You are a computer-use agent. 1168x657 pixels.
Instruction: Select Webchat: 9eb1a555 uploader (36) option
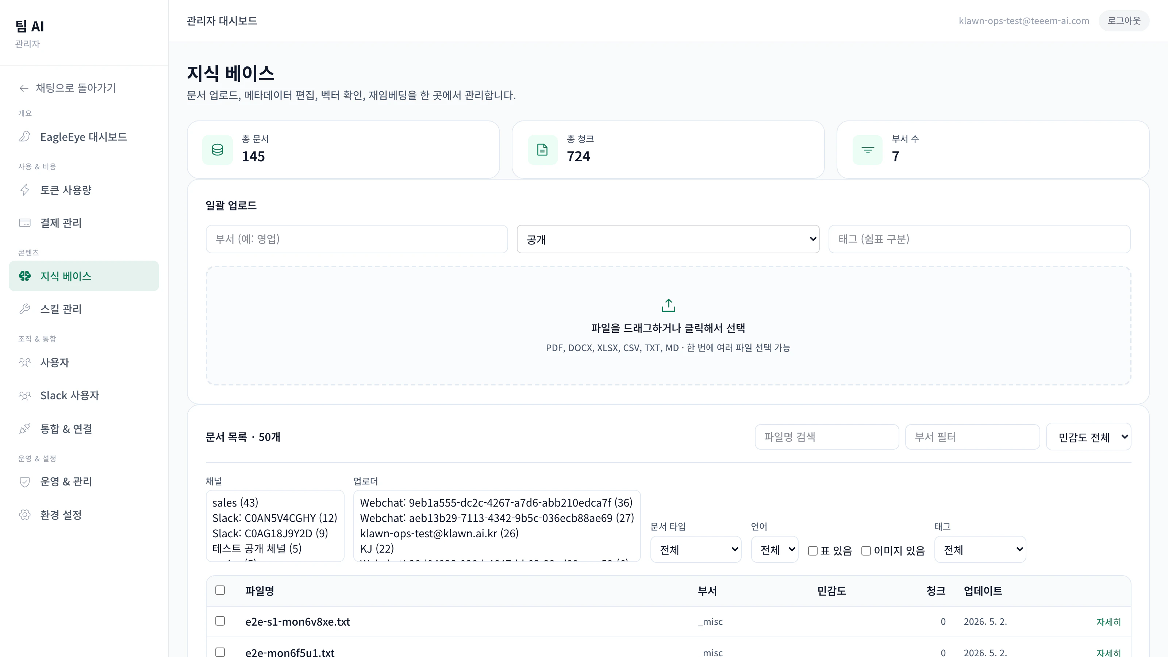[496, 502]
